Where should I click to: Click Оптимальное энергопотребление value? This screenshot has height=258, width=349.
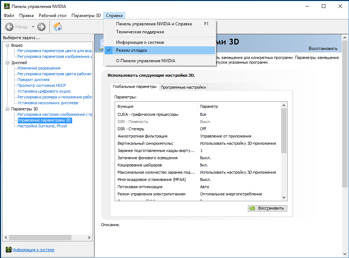point(231,194)
